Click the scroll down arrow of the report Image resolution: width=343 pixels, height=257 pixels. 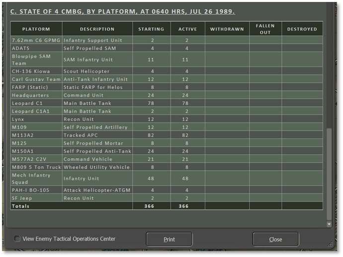click(329, 224)
